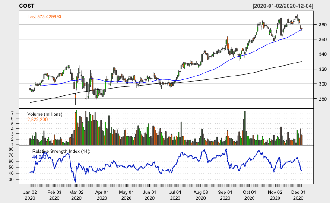Click the 7 tick on volume axis

click(17, 113)
